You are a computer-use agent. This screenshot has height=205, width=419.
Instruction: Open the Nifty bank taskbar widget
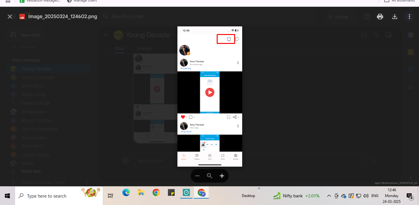296,196
